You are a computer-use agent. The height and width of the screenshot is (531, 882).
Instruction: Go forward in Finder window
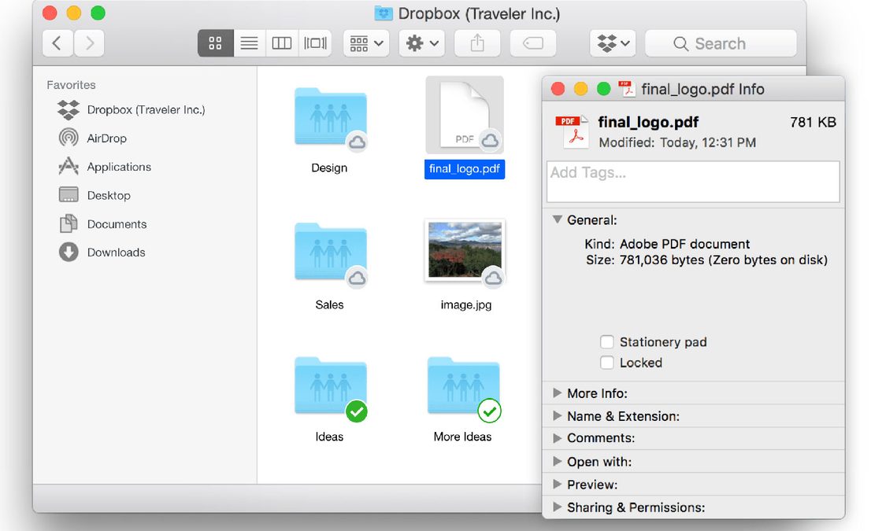pos(89,43)
